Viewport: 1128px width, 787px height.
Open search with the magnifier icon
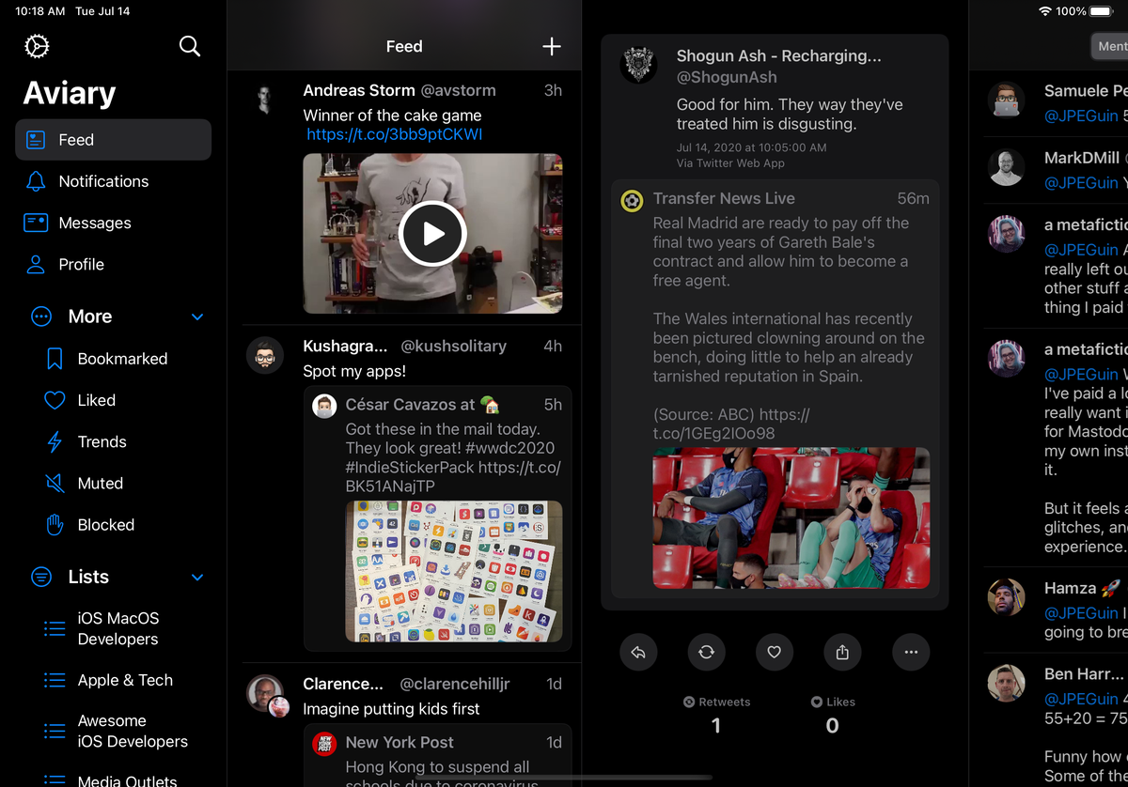tap(190, 46)
